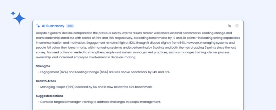This screenshot has width=276, height=110.
Task: Click the line about underperforming by 6 points
Action: coord(135,47)
